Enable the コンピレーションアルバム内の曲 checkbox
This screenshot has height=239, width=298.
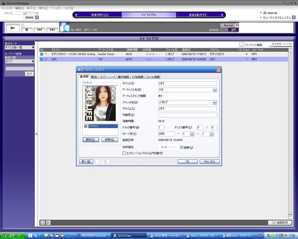(124, 153)
